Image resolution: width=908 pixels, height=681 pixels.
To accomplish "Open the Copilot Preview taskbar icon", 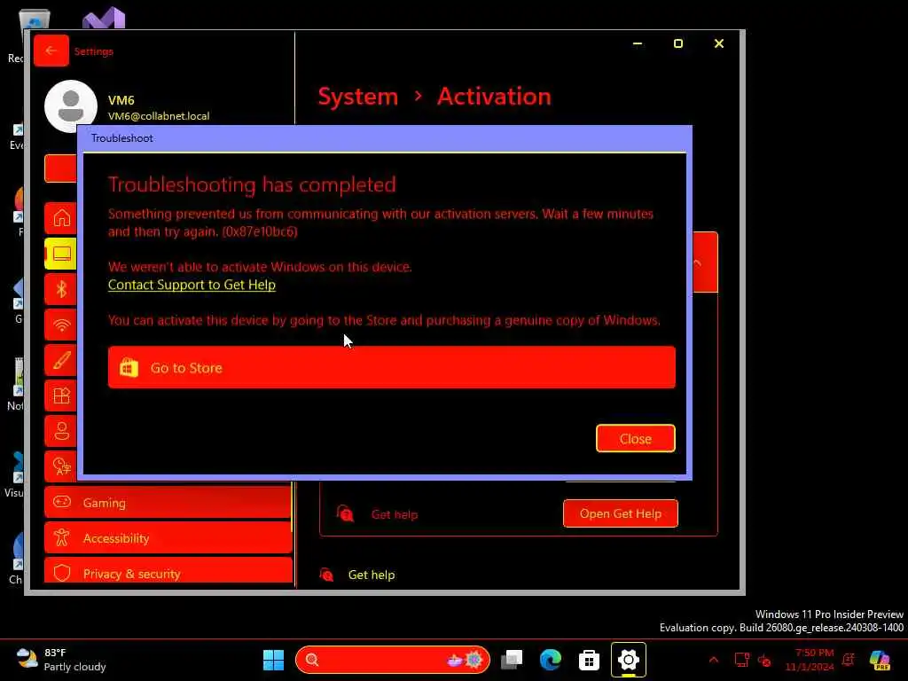I will pos(880,660).
